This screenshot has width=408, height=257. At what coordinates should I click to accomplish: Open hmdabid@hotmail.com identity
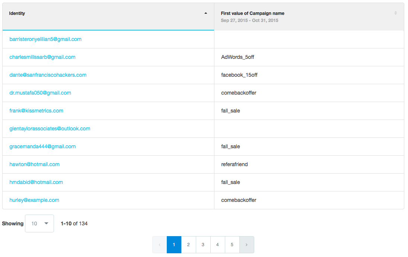click(x=36, y=182)
